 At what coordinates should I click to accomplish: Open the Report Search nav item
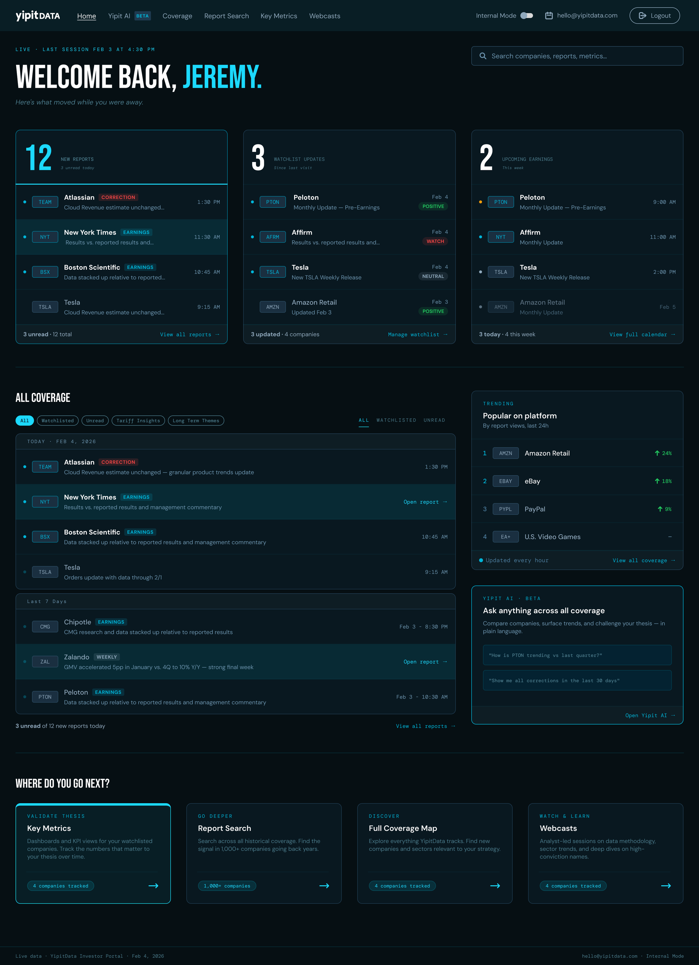tap(226, 16)
